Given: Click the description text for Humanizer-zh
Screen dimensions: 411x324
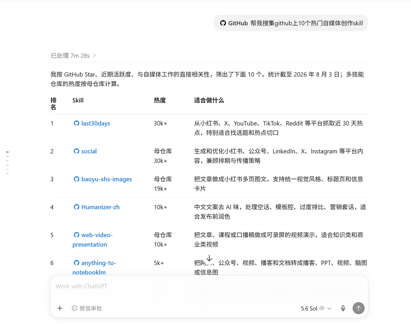Looking at the screenshot, I should (280, 212).
